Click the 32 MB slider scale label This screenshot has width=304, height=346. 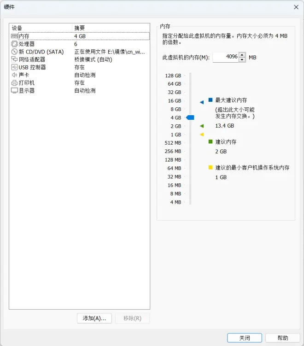(x=174, y=176)
